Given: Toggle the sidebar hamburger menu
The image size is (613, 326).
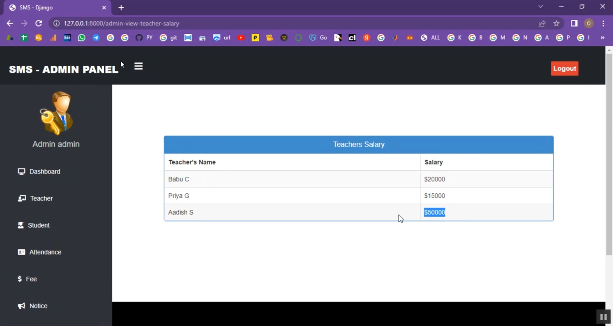Looking at the screenshot, I should click(x=139, y=66).
